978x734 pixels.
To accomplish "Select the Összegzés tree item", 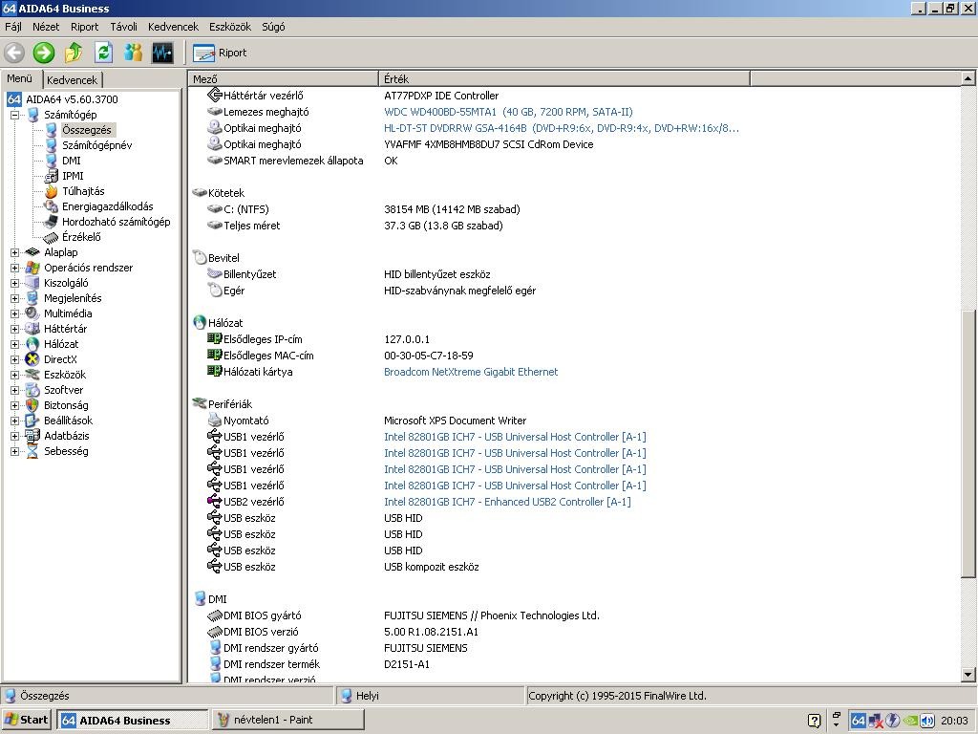I will click(87, 130).
